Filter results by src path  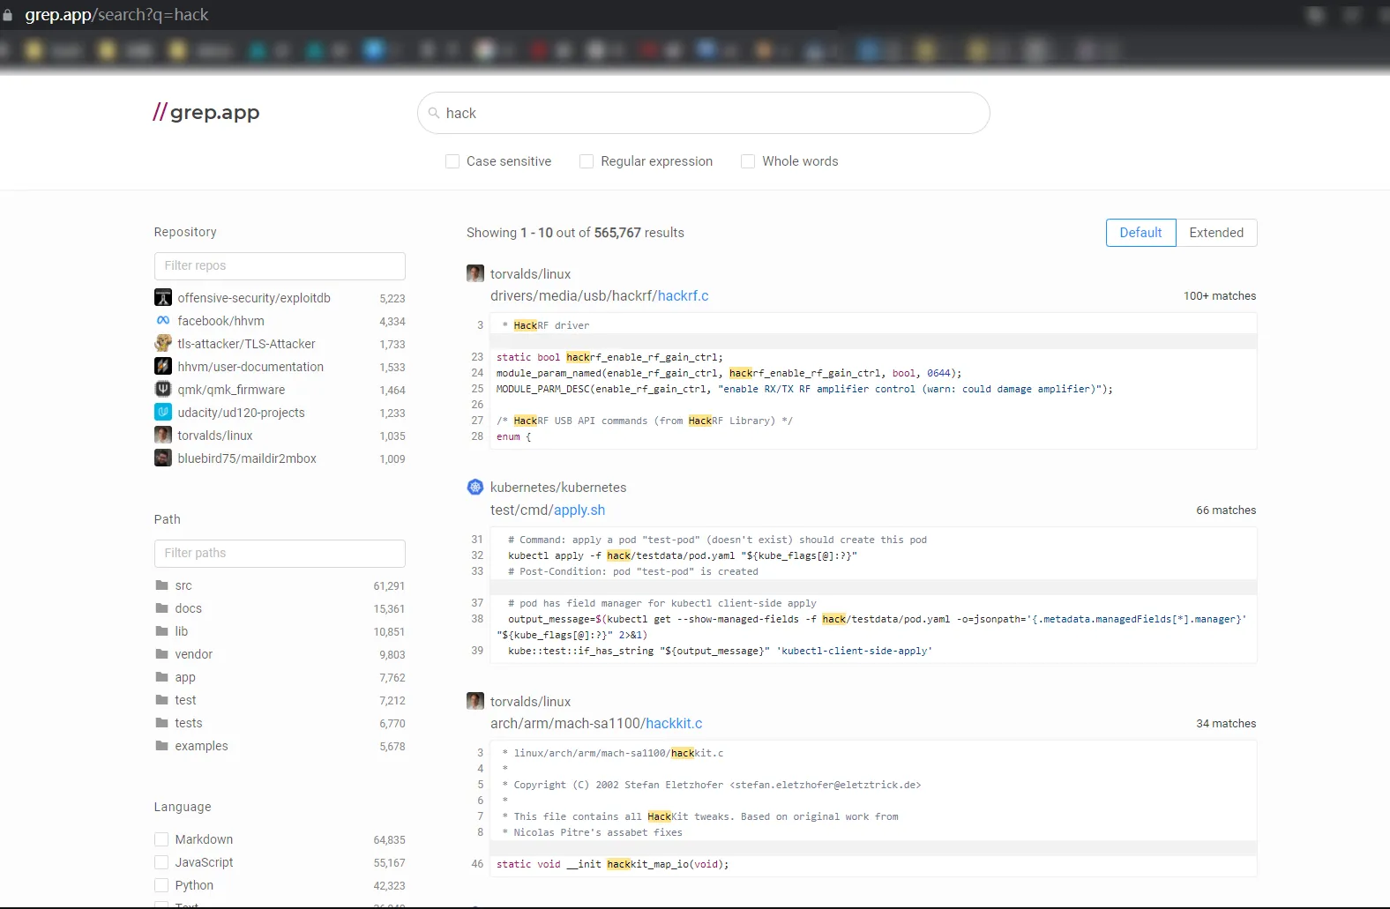pyautogui.click(x=280, y=585)
